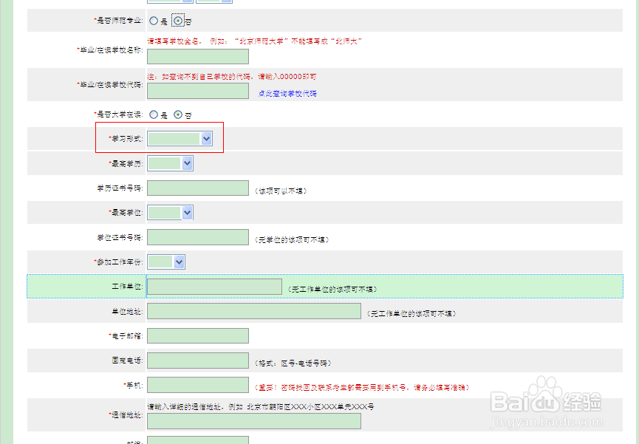Open the 最高学历 dropdown

[x=170, y=163]
